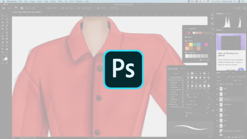Select the Lasso tool
The width and height of the screenshot is (247, 139).
tap(3, 19)
